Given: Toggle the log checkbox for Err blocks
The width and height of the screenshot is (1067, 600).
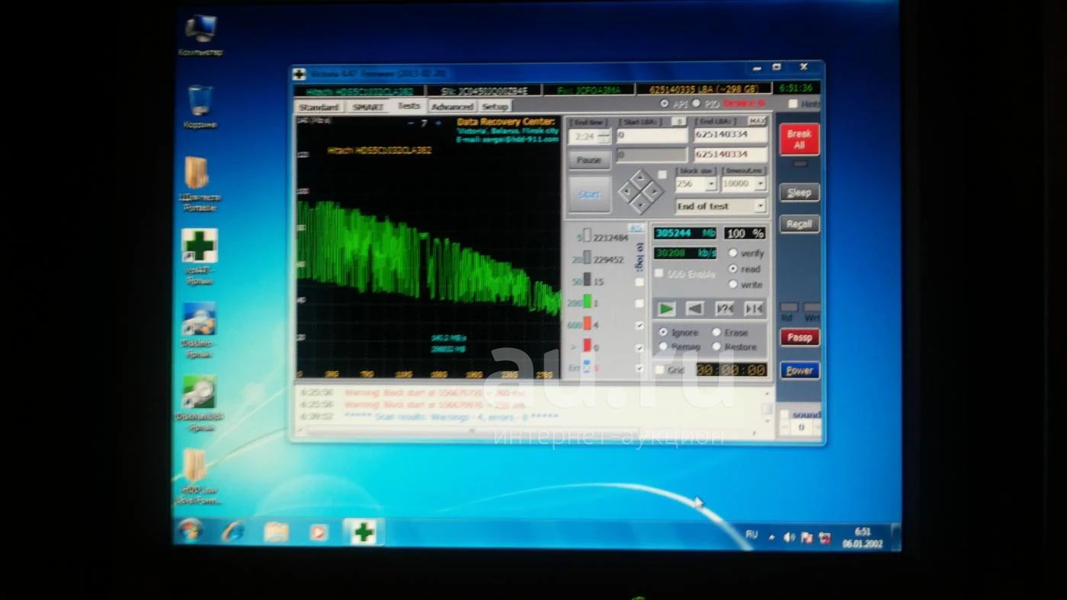Looking at the screenshot, I should pyautogui.click(x=639, y=369).
